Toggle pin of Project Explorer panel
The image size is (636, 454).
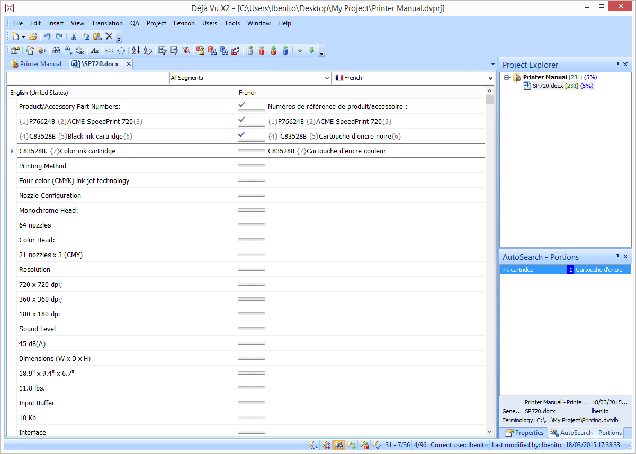coord(617,65)
